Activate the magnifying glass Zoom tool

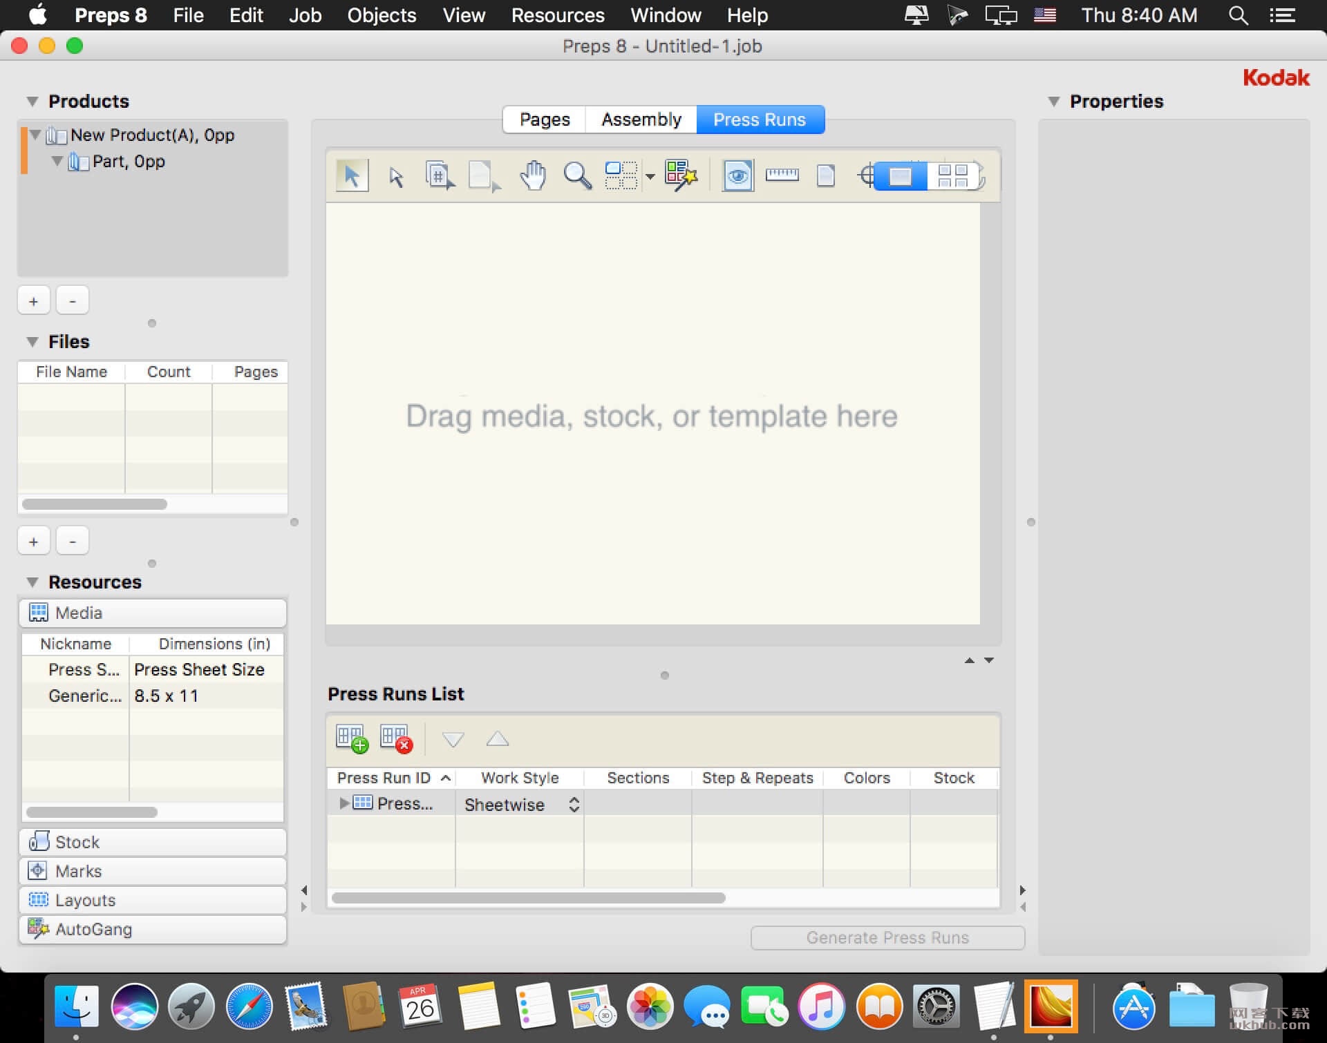(x=577, y=175)
